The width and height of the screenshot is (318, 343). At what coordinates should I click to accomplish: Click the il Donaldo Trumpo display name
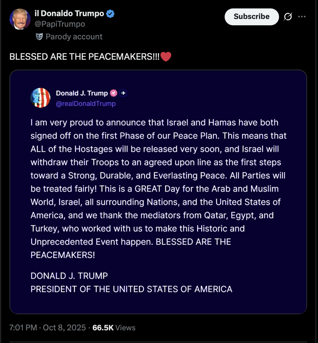tap(69, 14)
